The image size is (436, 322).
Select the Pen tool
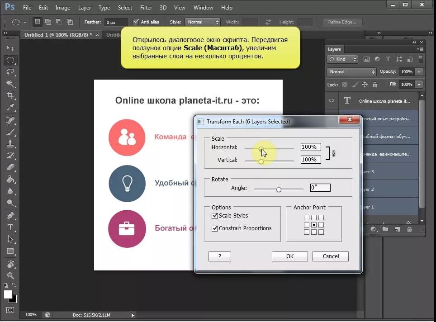[x=10, y=216]
